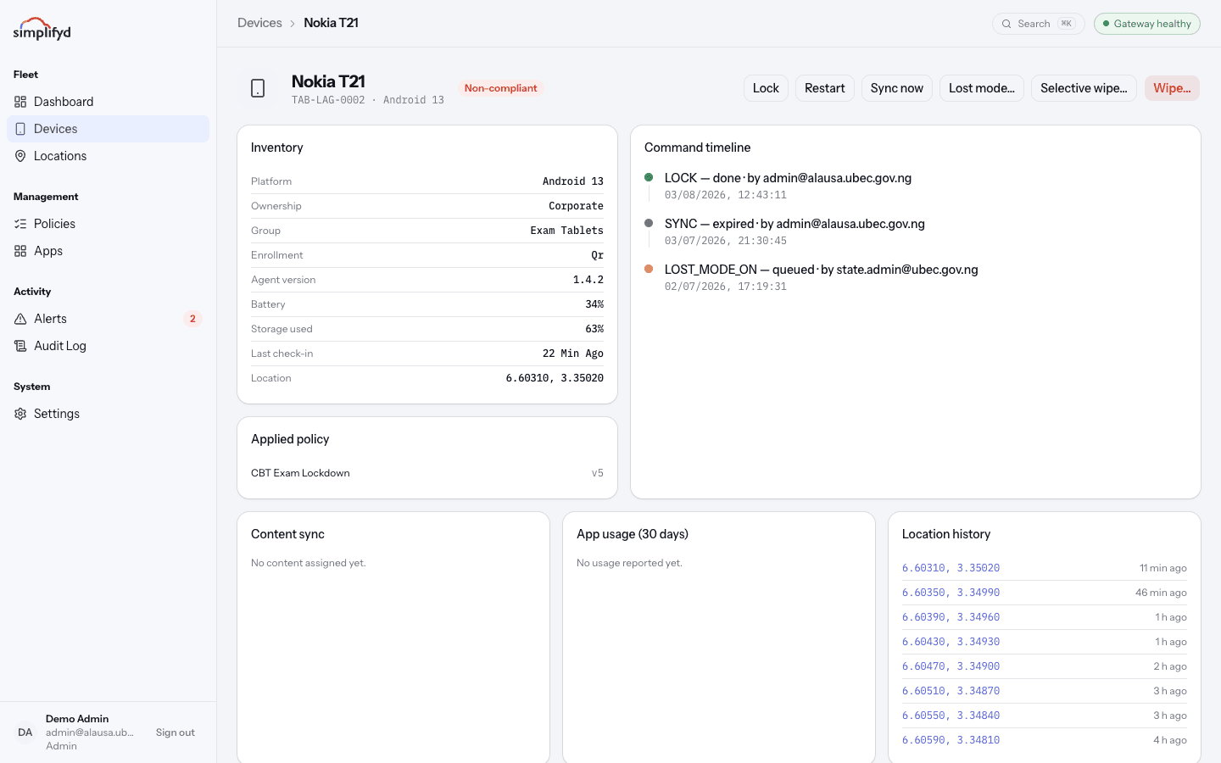Open location link 6.60310, 3.35020 in history
Viewport: 1221px width, 763px height.
pos(951,568)
